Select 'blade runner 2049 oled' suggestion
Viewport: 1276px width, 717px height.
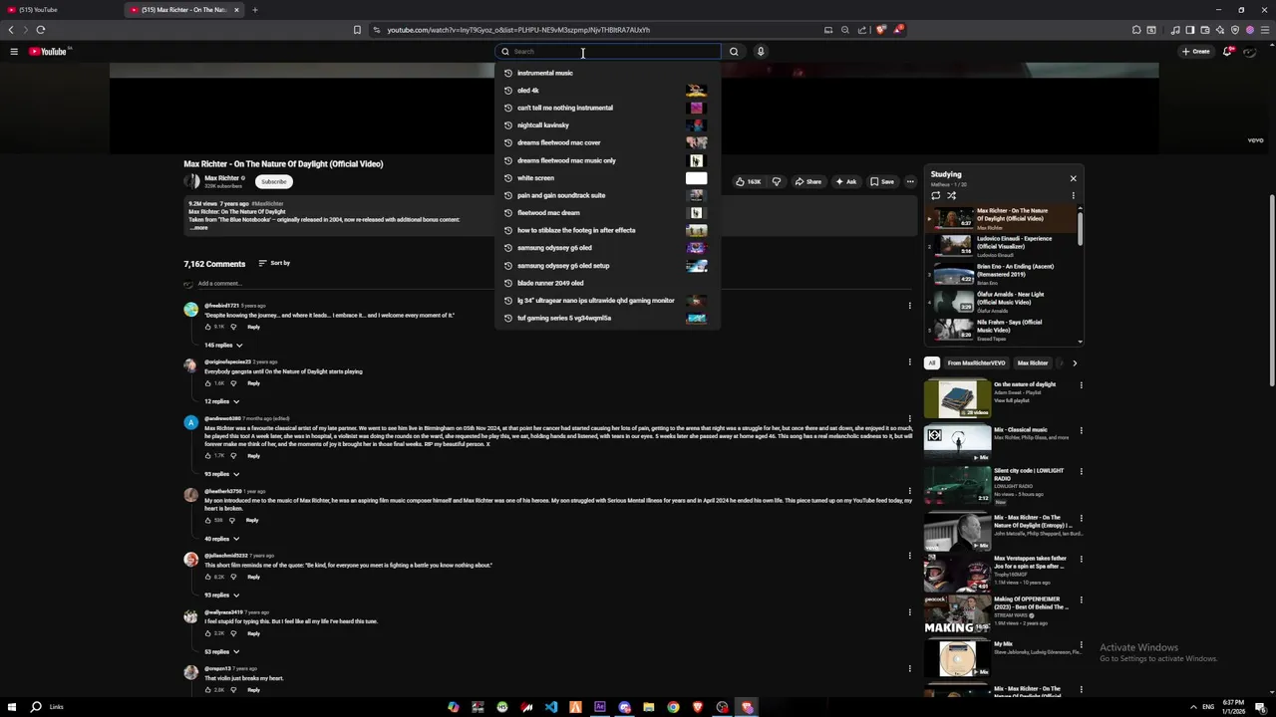coord(607,283)
